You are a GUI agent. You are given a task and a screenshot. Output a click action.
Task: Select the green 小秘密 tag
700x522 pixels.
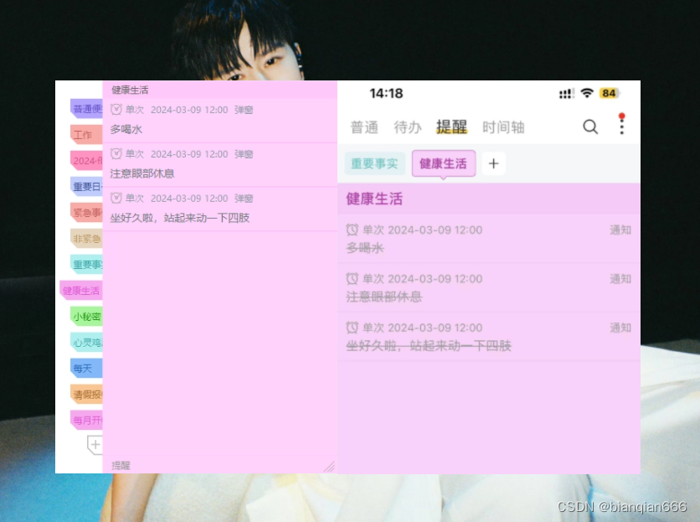[86, 317]
